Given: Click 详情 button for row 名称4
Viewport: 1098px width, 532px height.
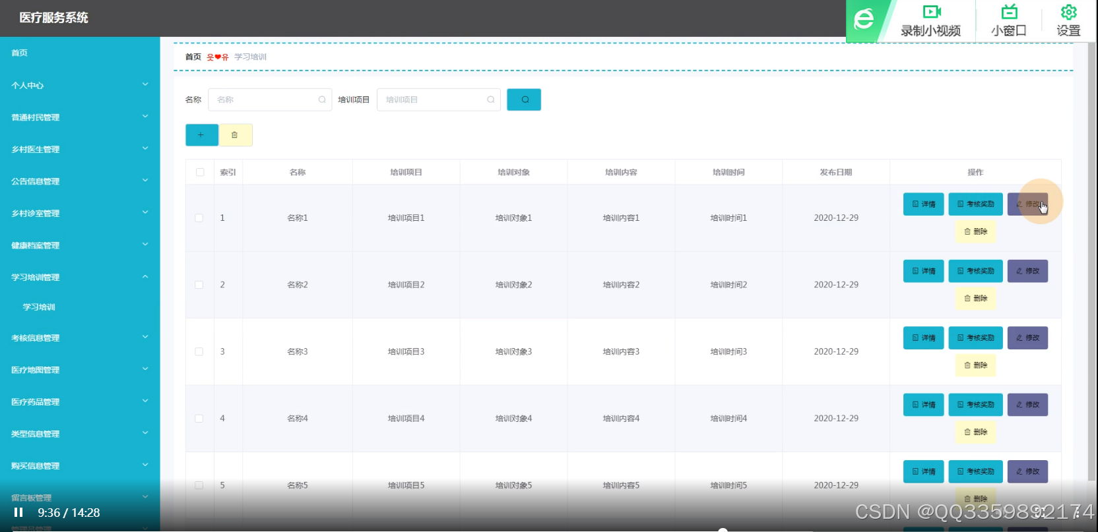Looking at the screenshot, I should coord(923,405).
